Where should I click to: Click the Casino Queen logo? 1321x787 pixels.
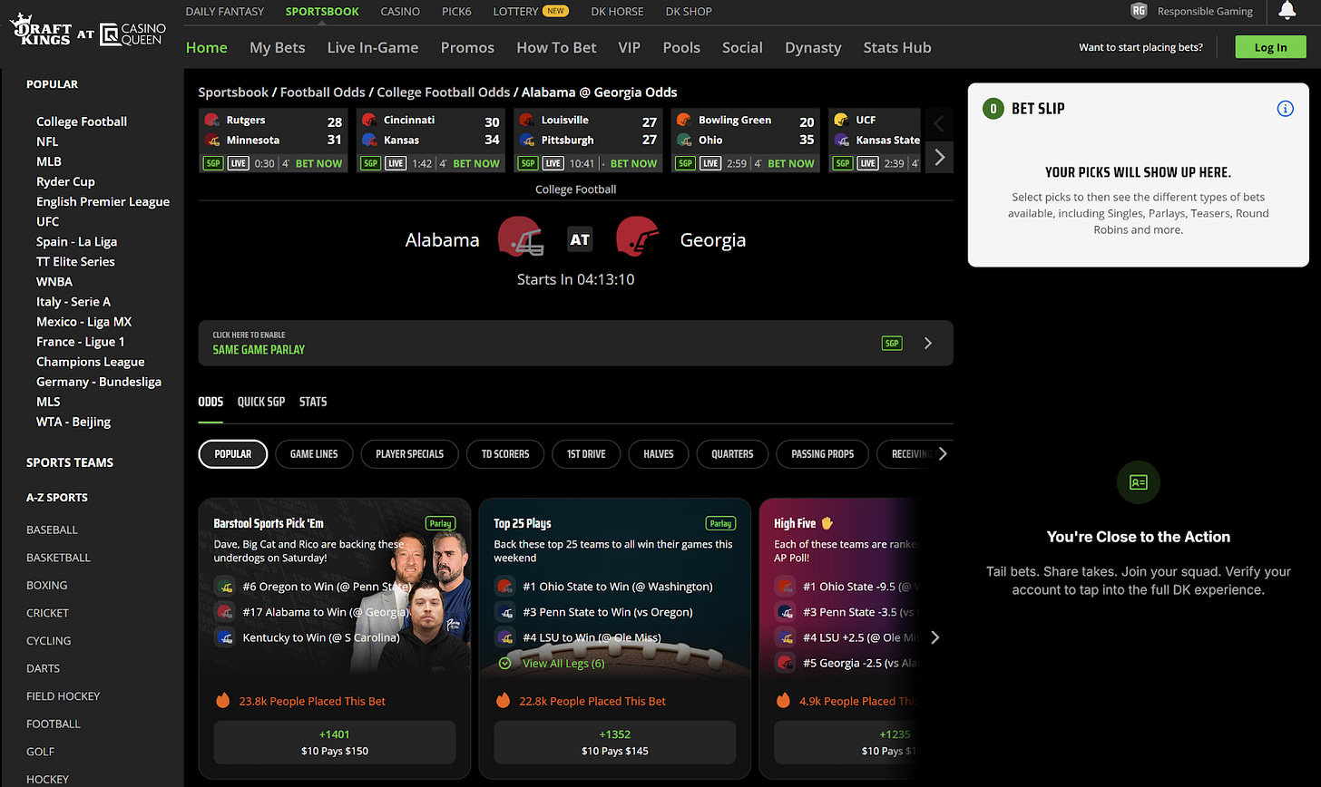[x=133, y=34]
